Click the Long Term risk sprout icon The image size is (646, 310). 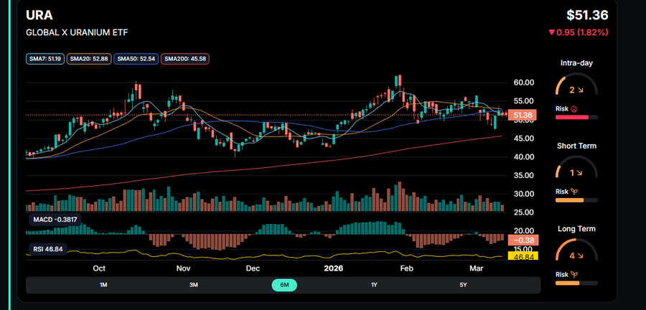(574, 274)
